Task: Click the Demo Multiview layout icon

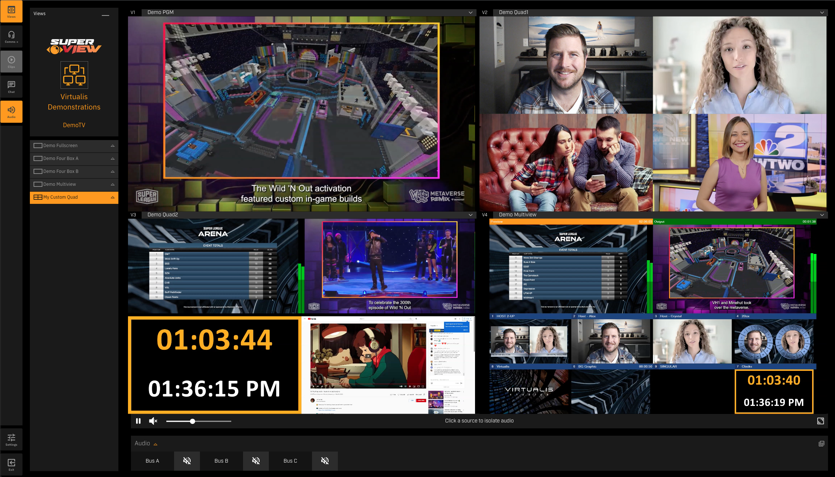Action: (38, 184)
